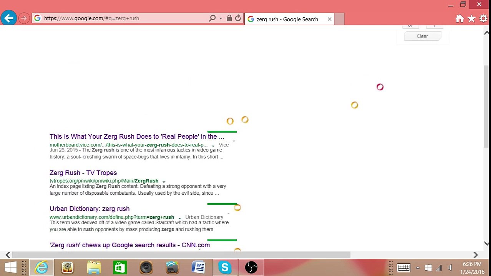Select Internet Explorer on the taskbar
This screenshot has width=491, height=276.
41,267
